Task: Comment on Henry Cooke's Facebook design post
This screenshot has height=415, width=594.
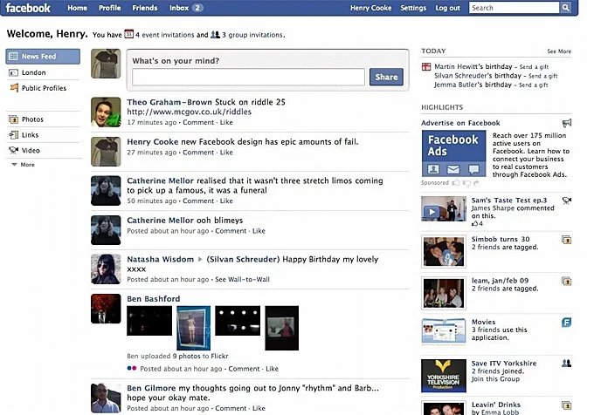Action: [x=198, y=153]
